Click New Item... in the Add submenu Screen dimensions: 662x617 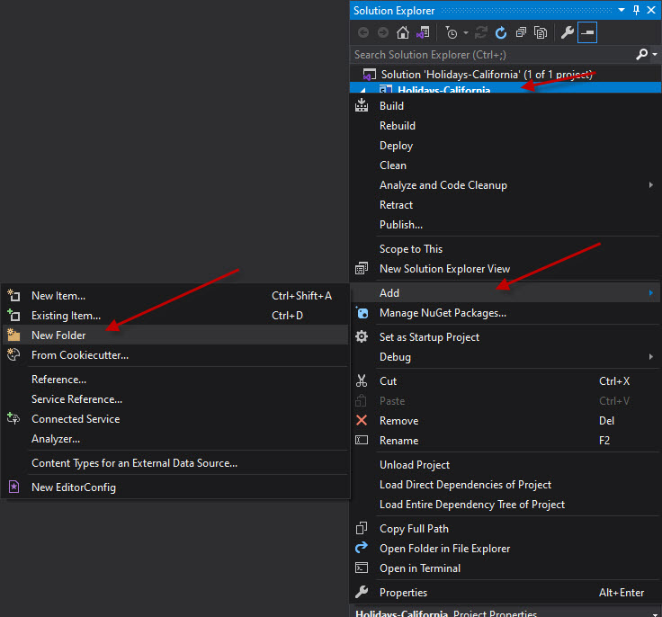pyautogui.click(x=175, y=296)
